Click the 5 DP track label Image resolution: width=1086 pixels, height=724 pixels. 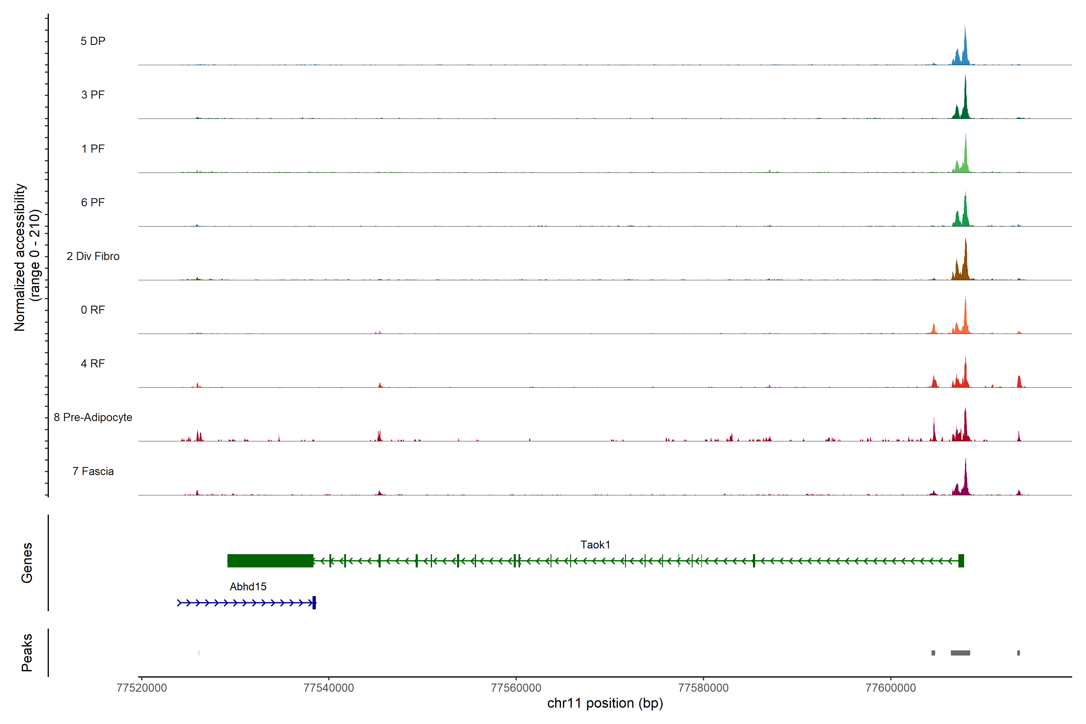[x=93, y=41]
